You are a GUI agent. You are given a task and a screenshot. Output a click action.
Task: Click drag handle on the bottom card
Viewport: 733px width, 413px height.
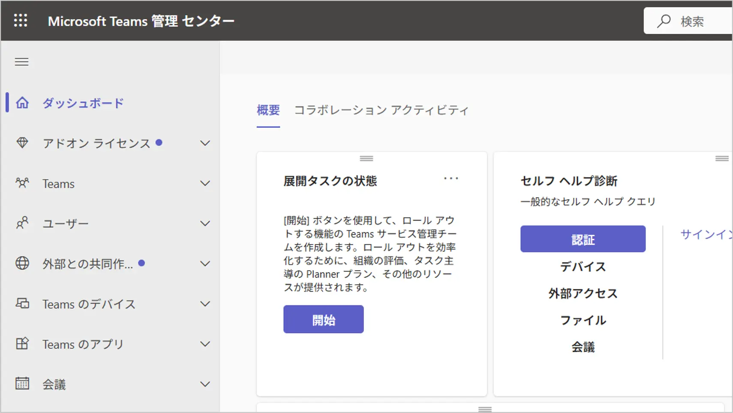[485, 409]
